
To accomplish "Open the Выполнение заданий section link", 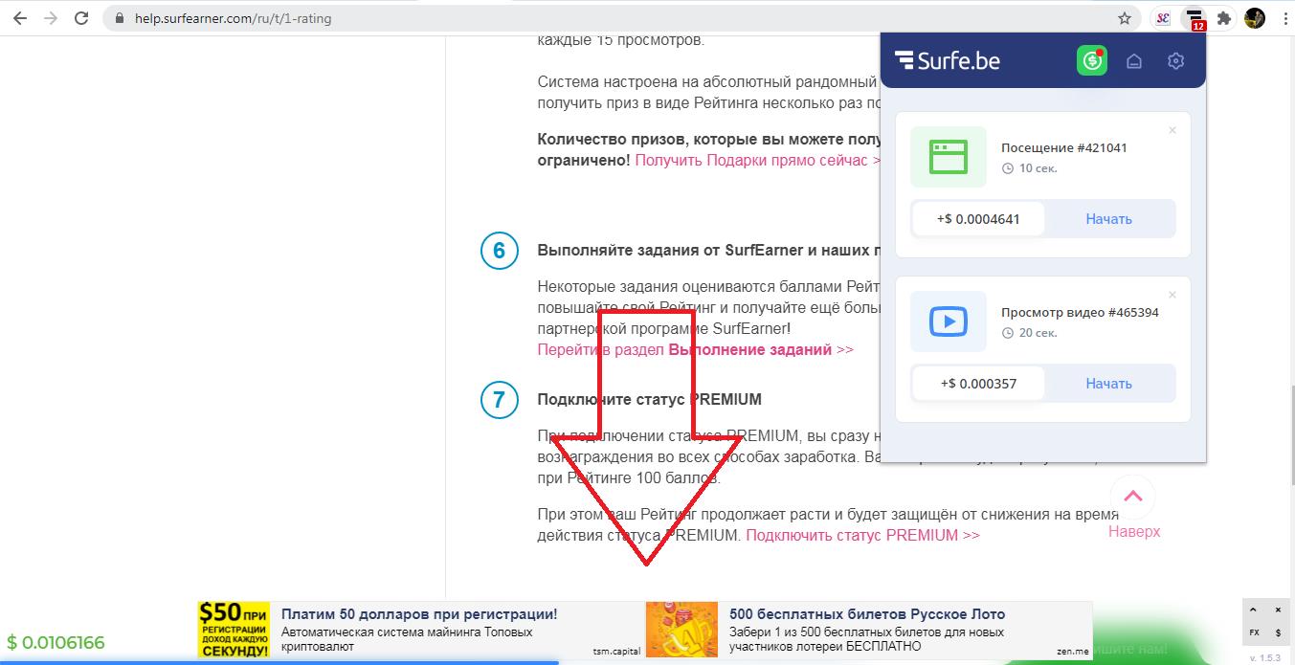I will [695, 349].
